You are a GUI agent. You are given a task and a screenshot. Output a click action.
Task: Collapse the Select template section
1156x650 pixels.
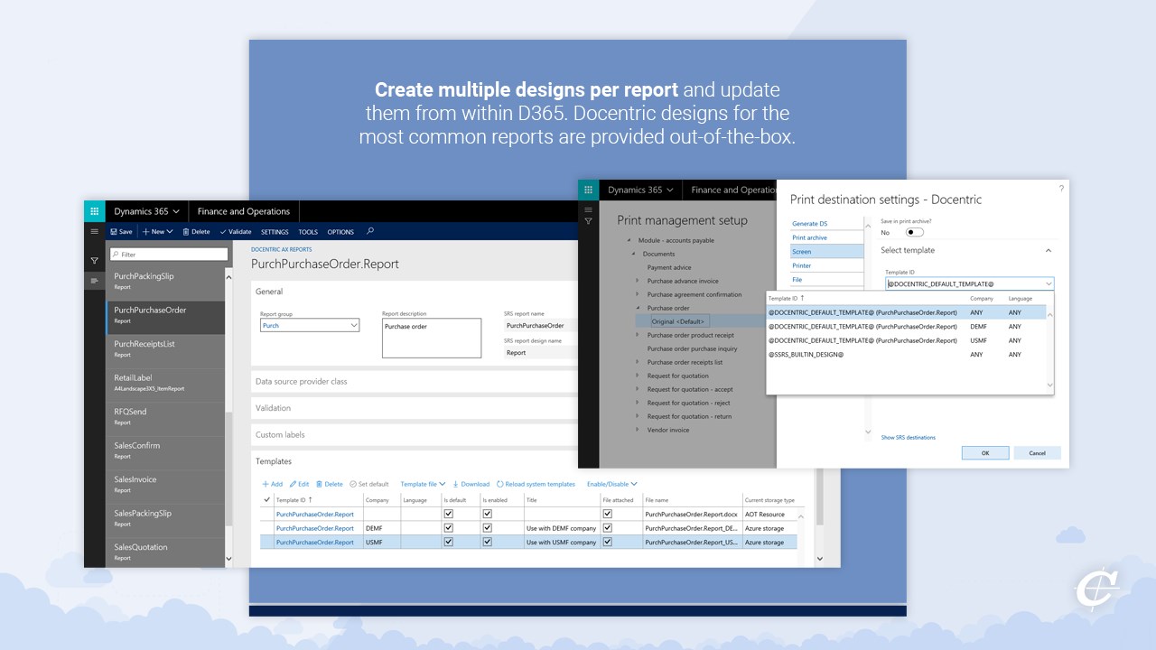[1049, 250]
